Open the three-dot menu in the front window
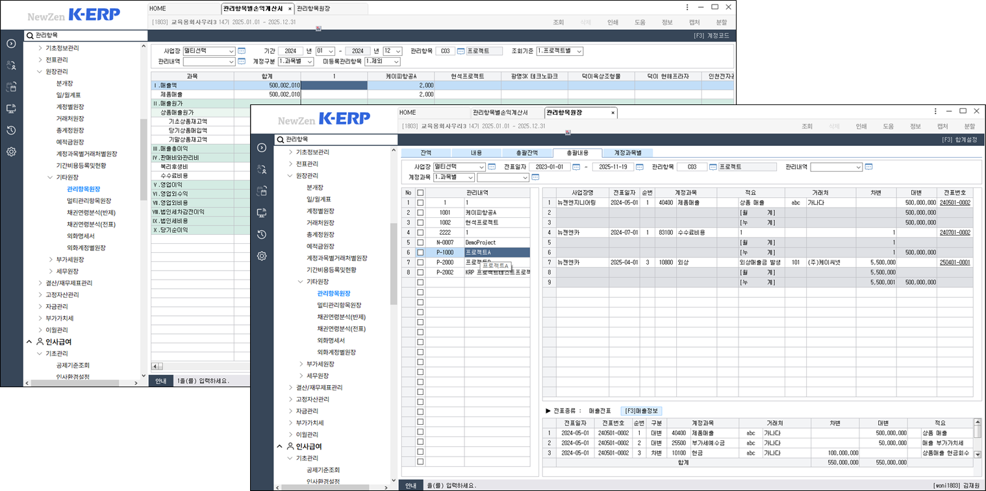Image resolution: width=986 pixels, height=491 pixels. click(936, 112)
